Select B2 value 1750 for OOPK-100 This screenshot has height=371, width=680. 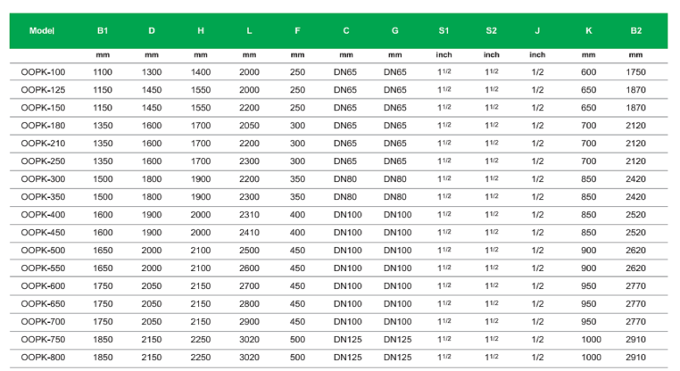635,72
